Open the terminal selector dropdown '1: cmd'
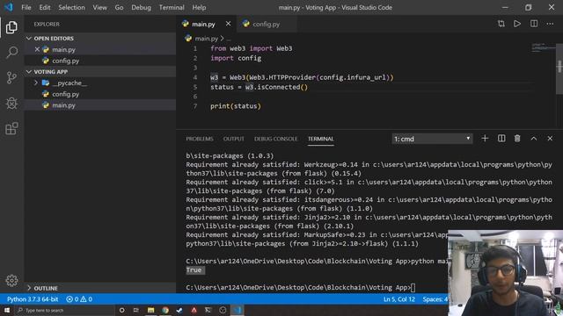563x316 pixels. 432,139
